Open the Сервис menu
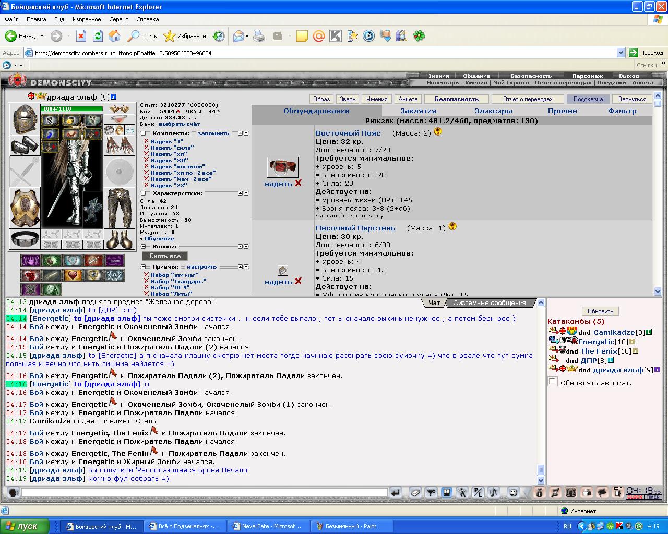 coord(118,19)
